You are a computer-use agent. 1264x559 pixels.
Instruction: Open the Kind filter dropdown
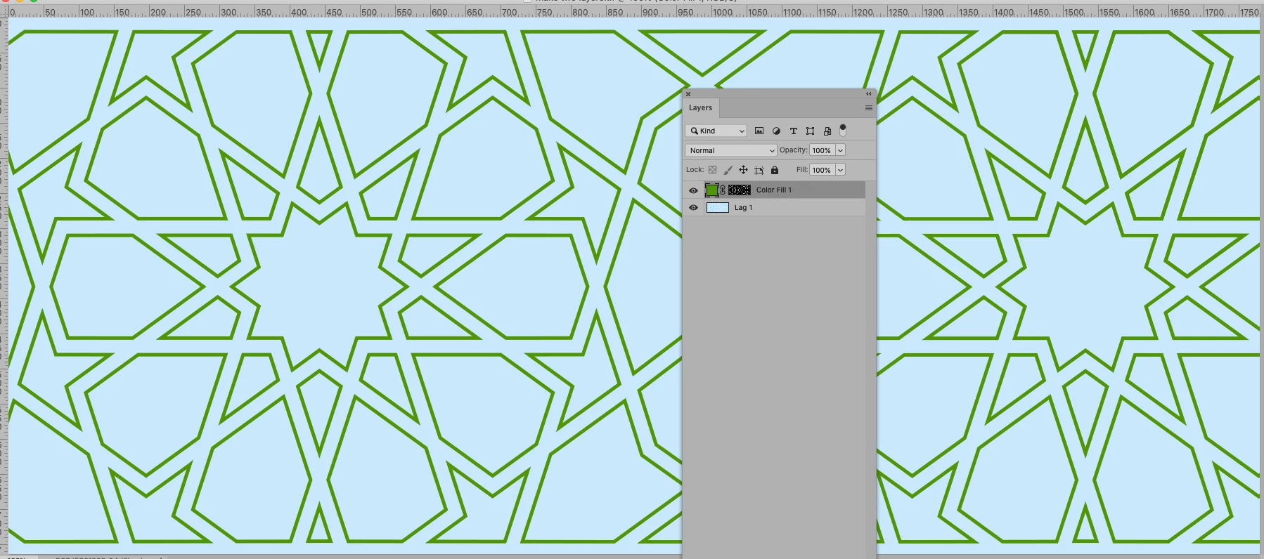(x=716, y=131)
